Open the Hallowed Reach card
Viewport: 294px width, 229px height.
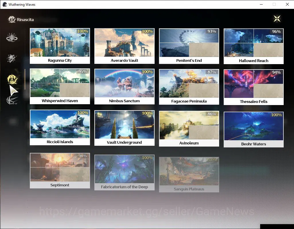tap(254, 46)
